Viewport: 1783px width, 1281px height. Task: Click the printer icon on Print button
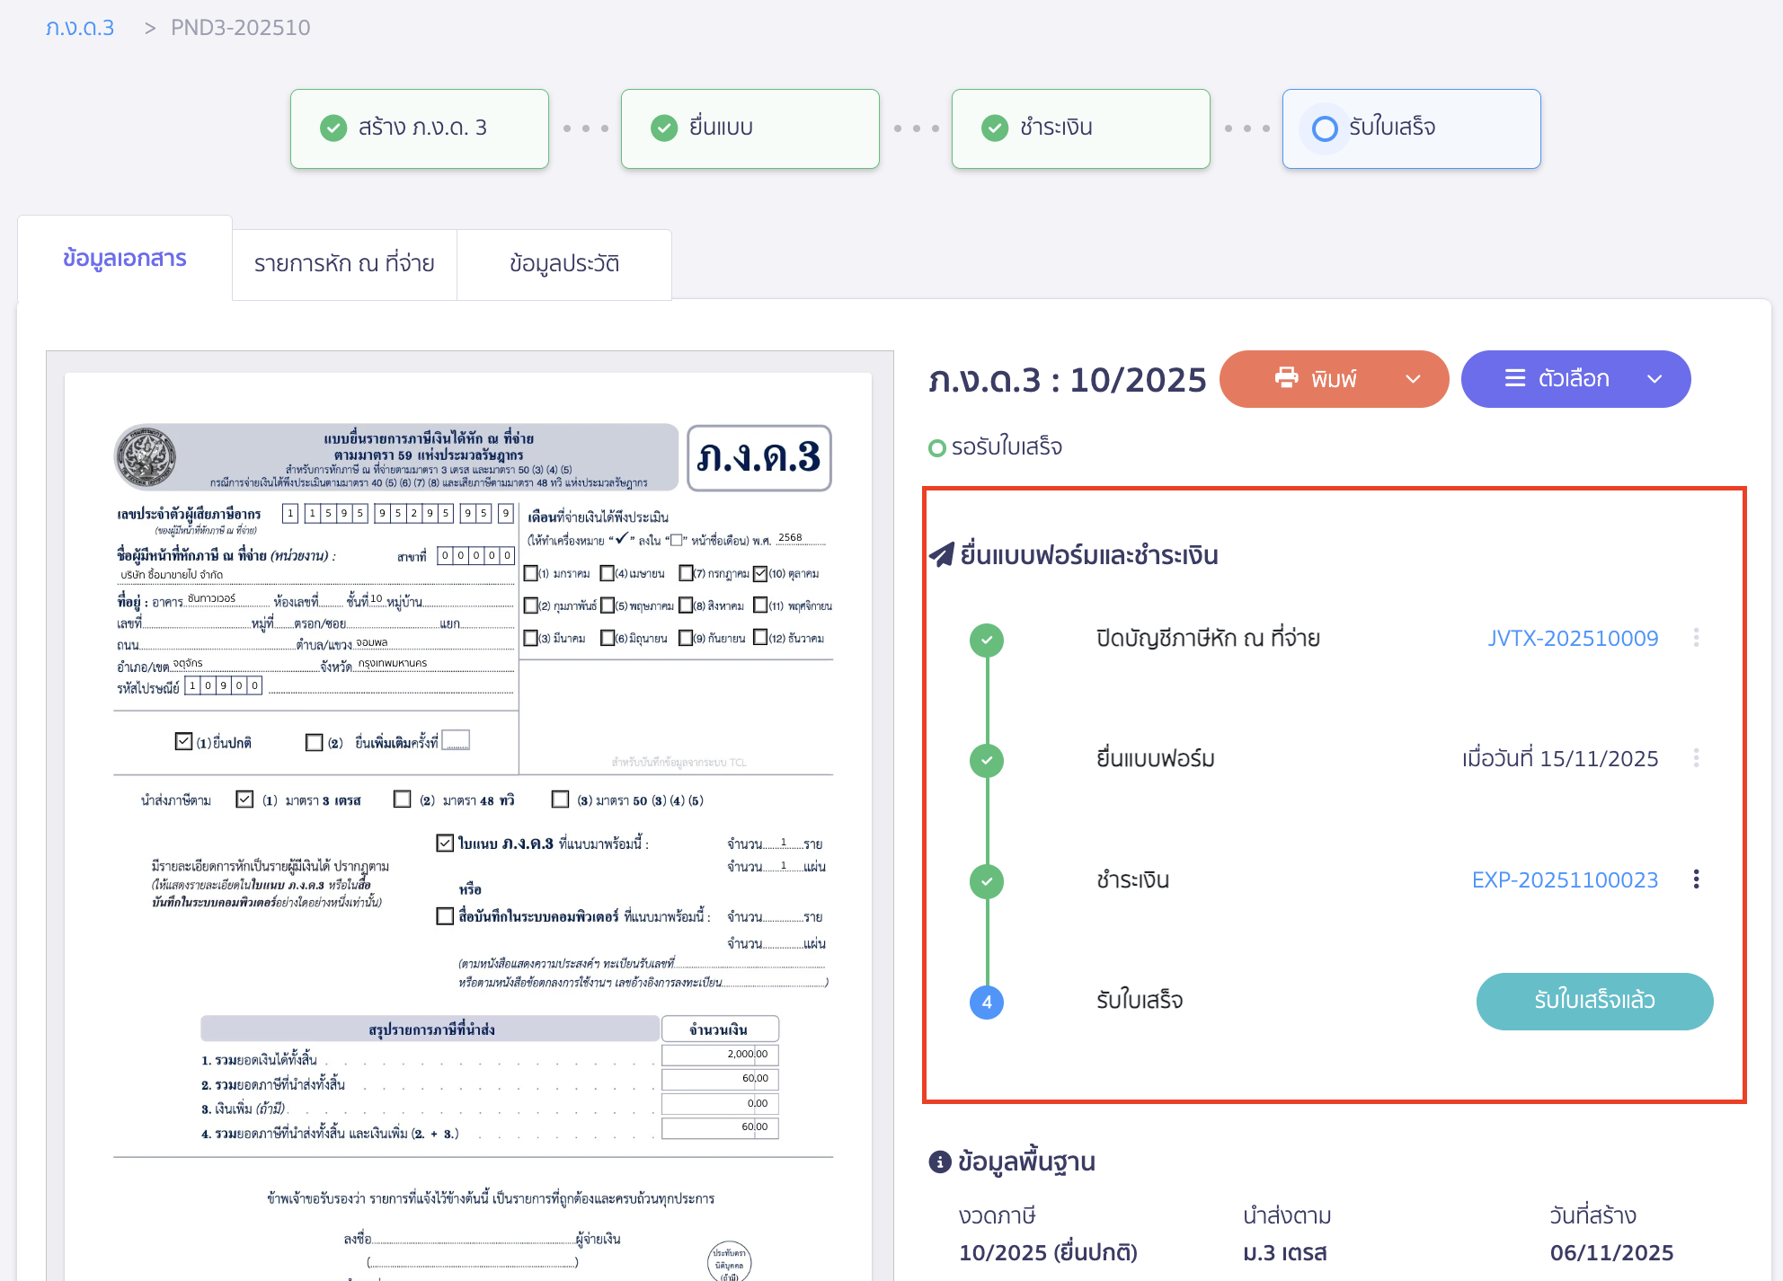tap(1286, 378)
